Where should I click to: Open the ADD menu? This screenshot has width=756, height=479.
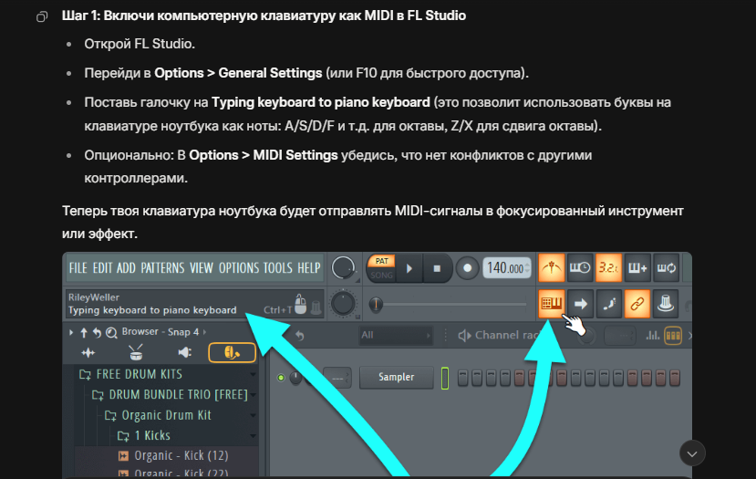click(126, 267)
